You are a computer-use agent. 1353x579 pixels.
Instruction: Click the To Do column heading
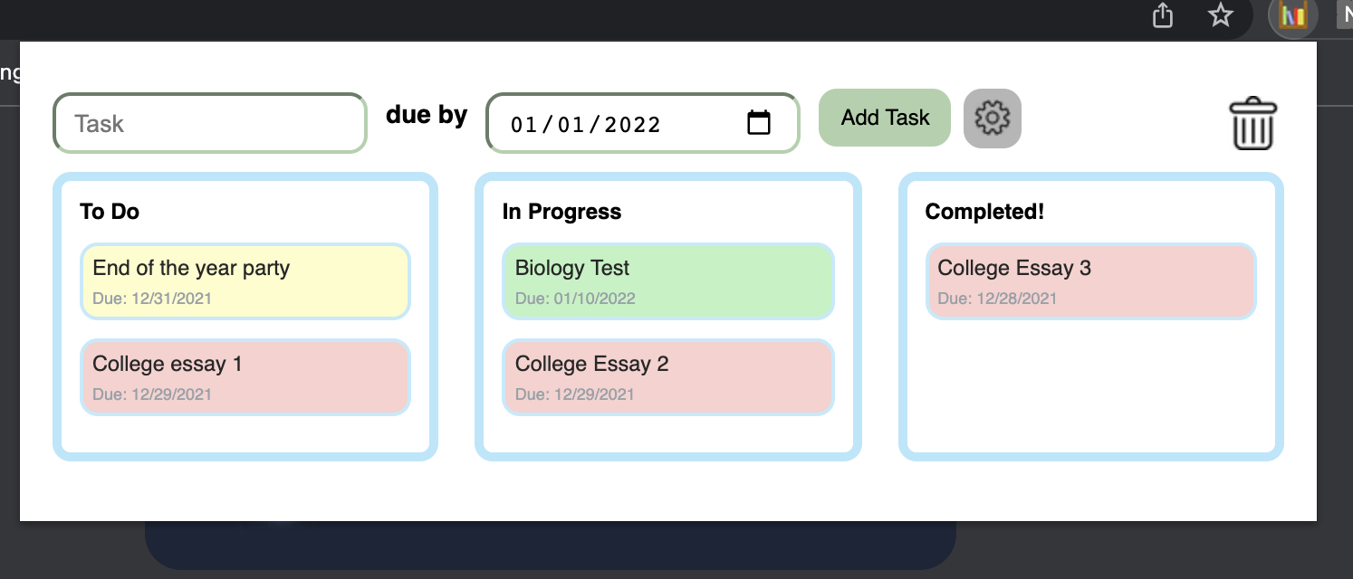110,212
